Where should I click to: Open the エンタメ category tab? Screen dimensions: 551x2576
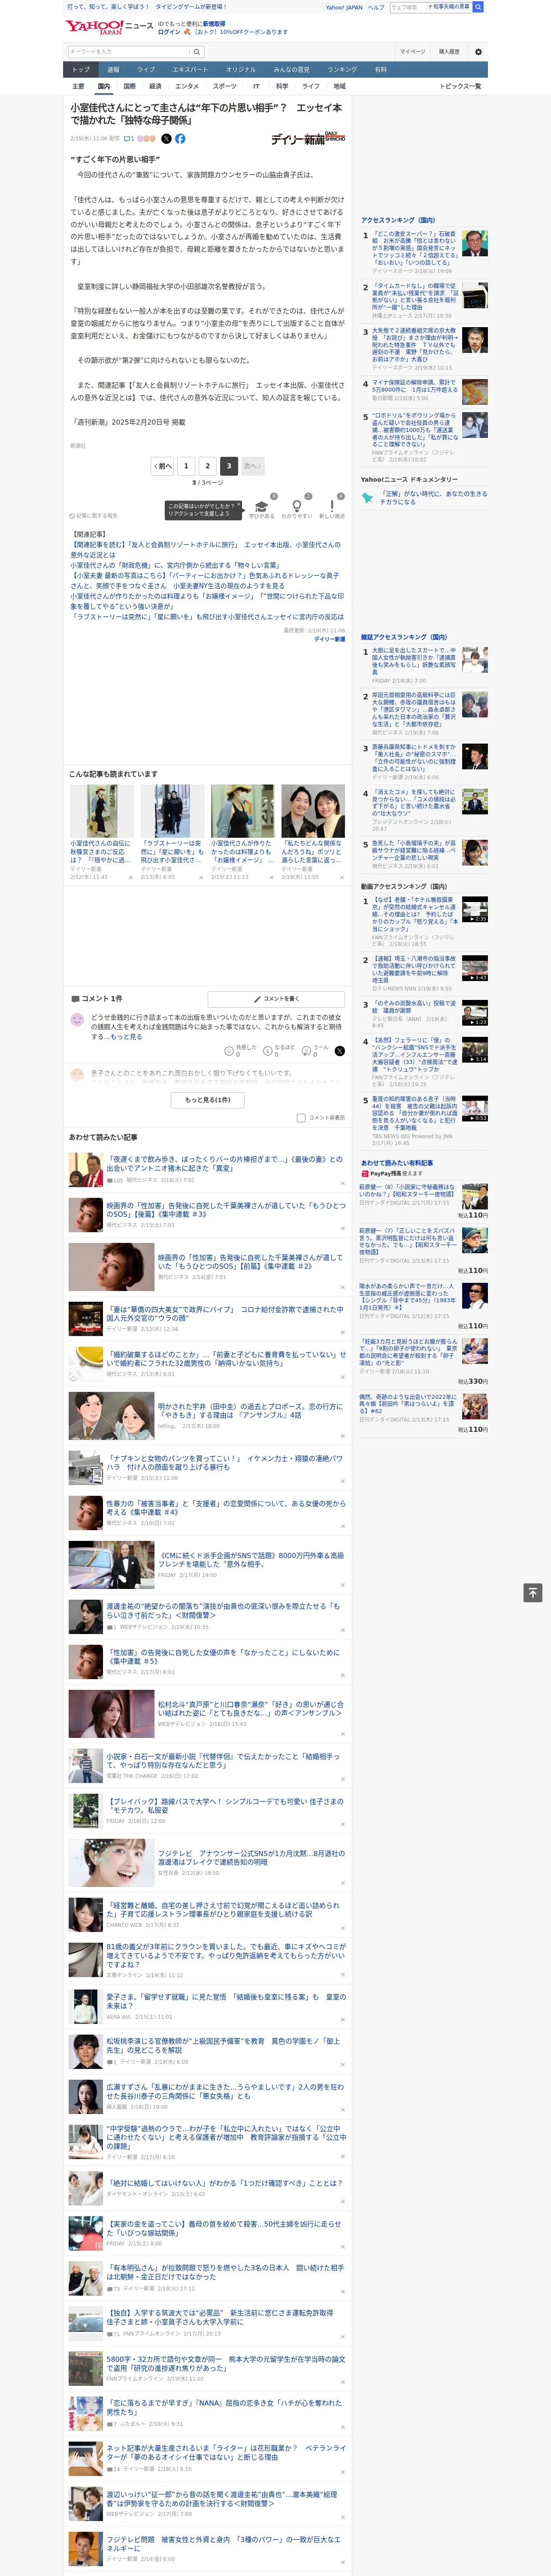187,87
